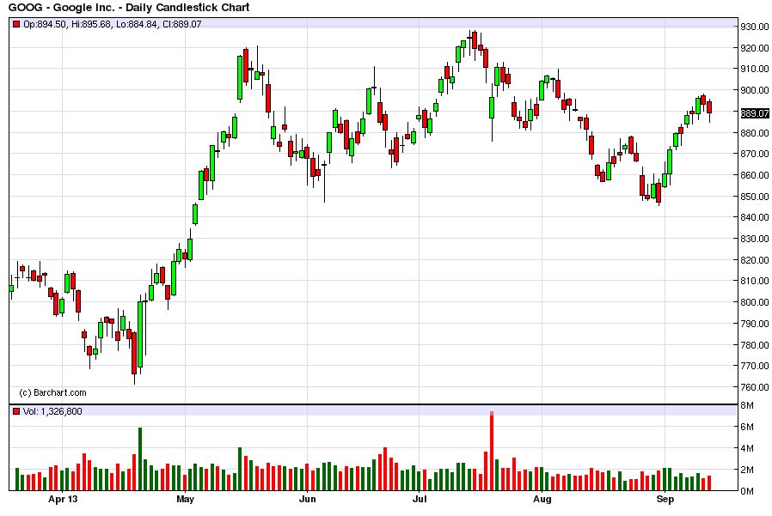Click the 'Sep' date axis label
The width and height of the screenshot is (772, 516).
point(665,500)
